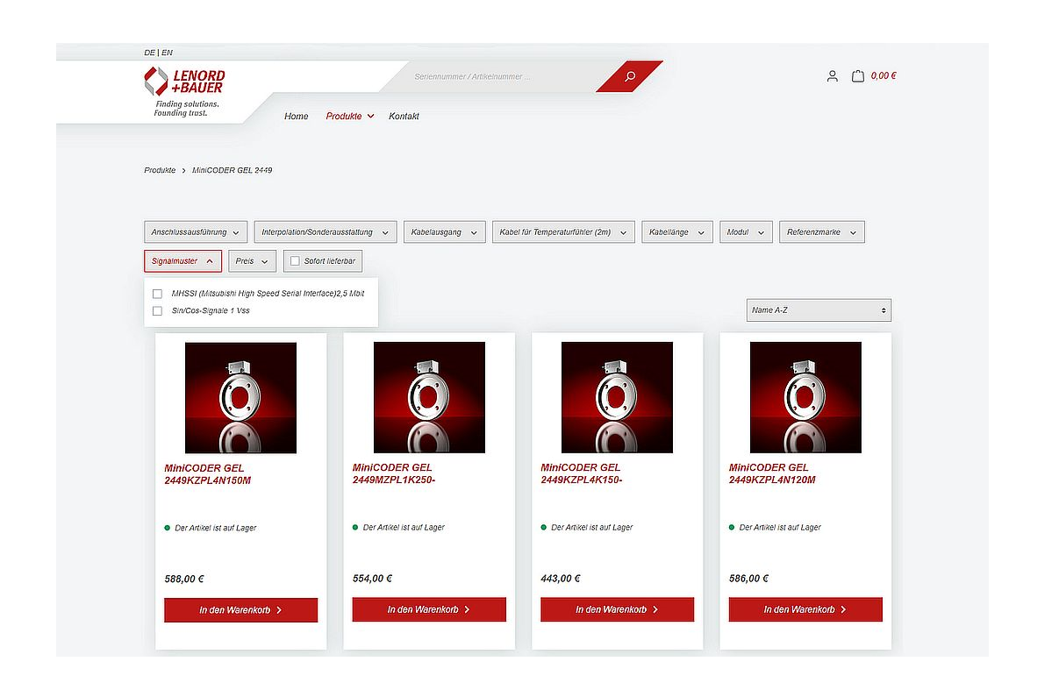1059x697 pixels.
Task: Open the 2449MZPL1K250- product image
Action: (x=429, y=397)
